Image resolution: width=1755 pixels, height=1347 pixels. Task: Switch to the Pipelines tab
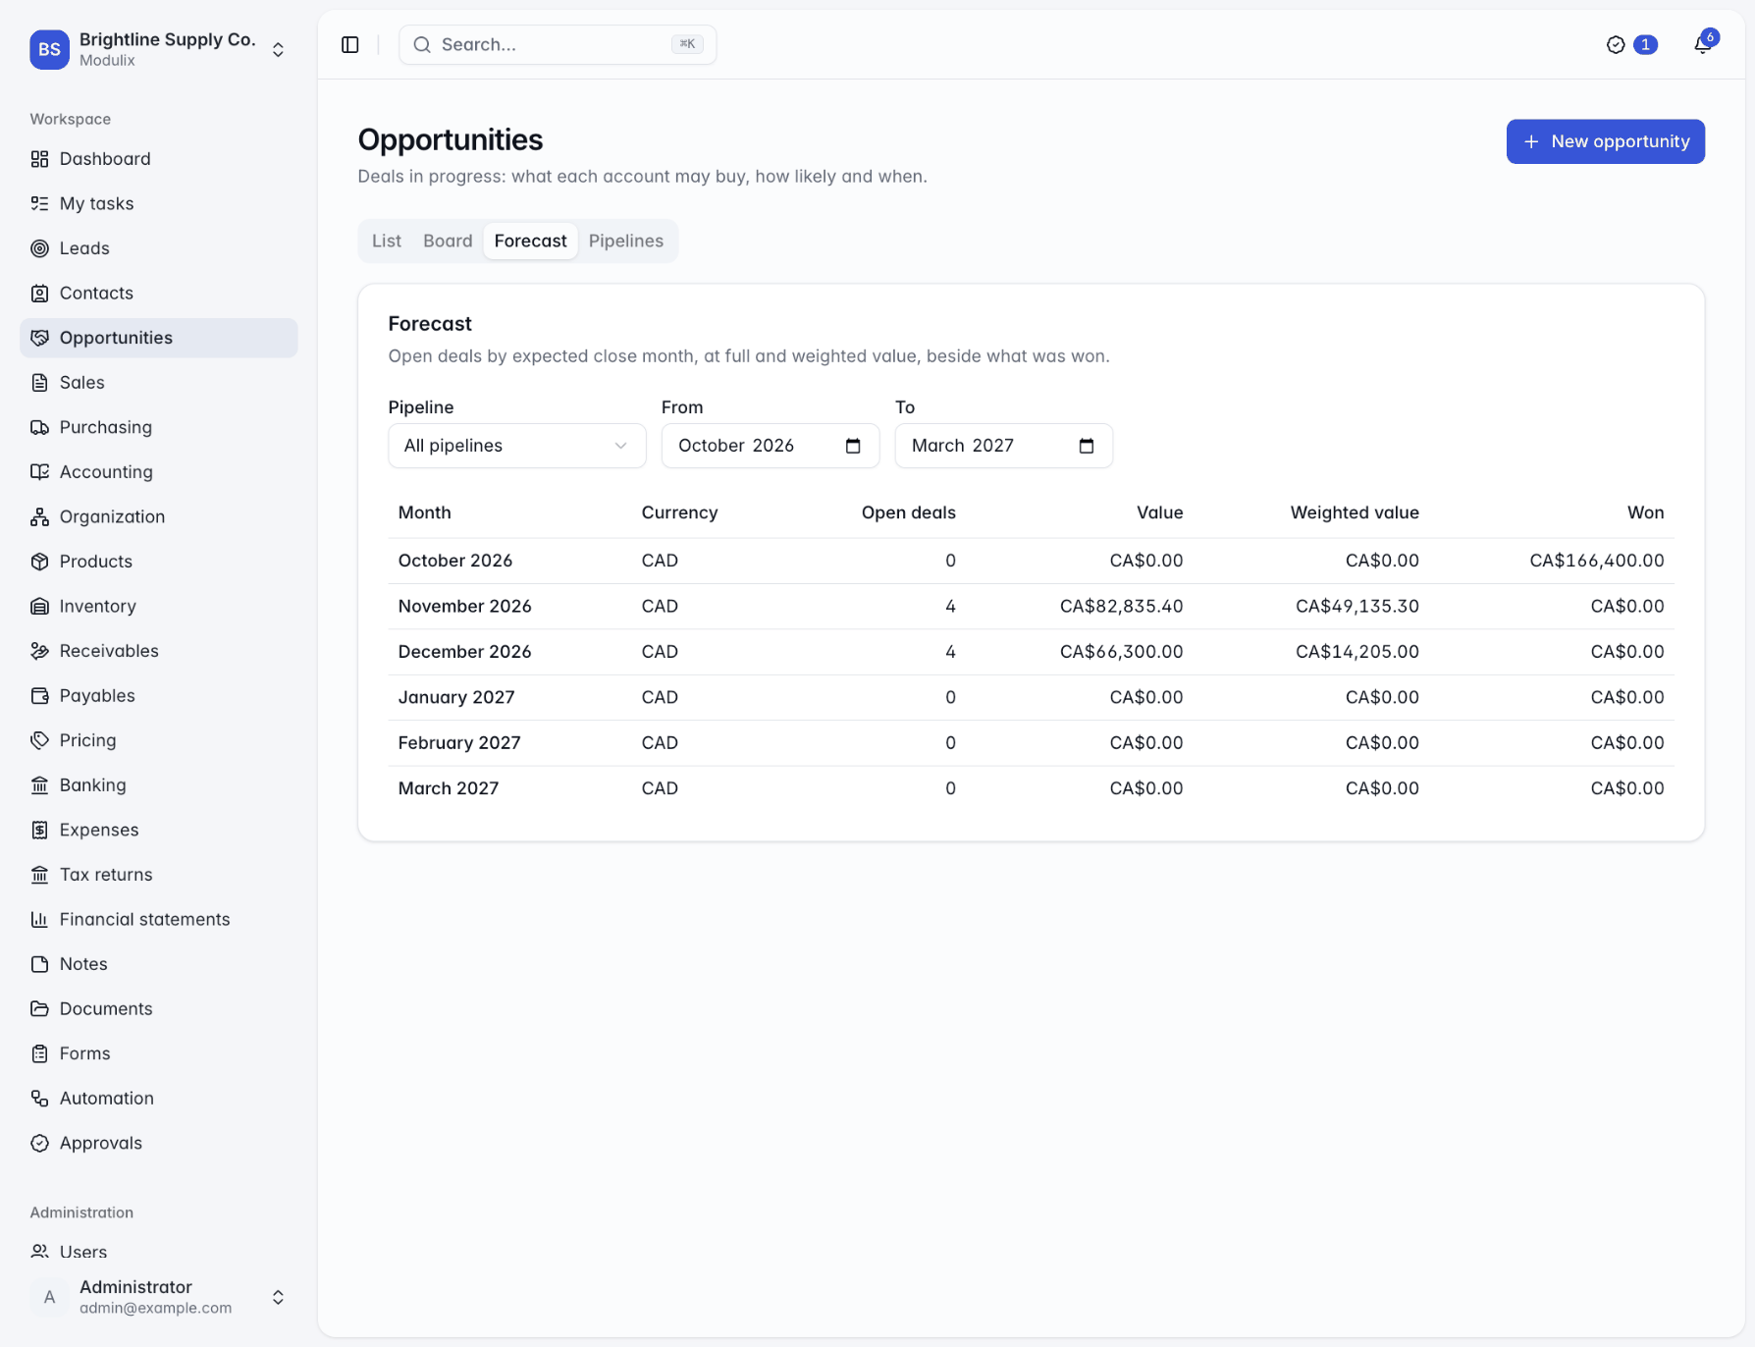tap(626, 241)
